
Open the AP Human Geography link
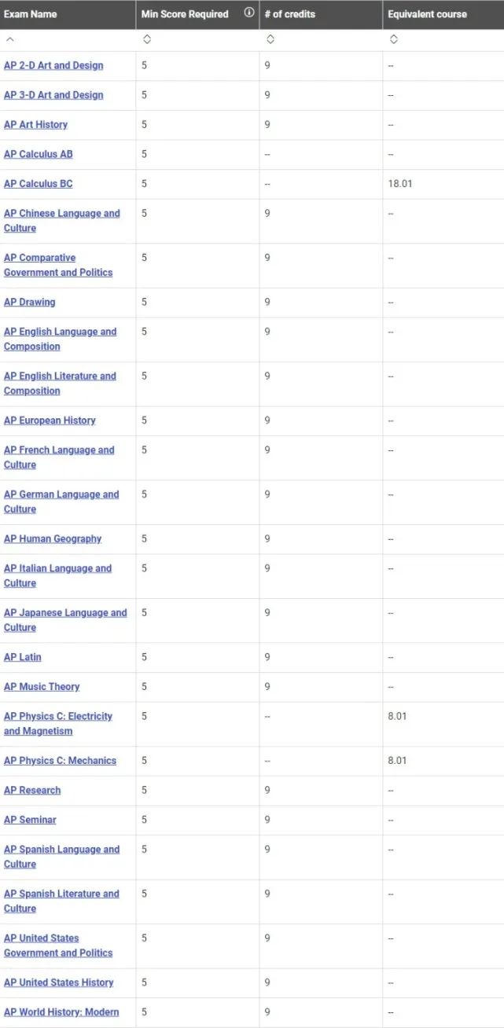tap(53, 538)
